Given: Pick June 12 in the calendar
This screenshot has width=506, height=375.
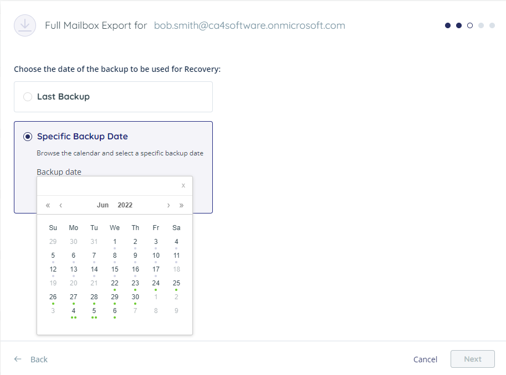Looking at the screenshot, I should [x=53, y=269].
